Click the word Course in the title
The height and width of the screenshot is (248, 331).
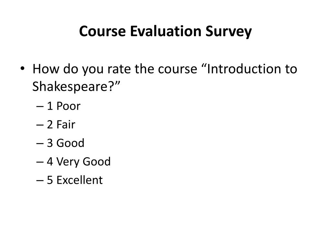tap(102, 31)
